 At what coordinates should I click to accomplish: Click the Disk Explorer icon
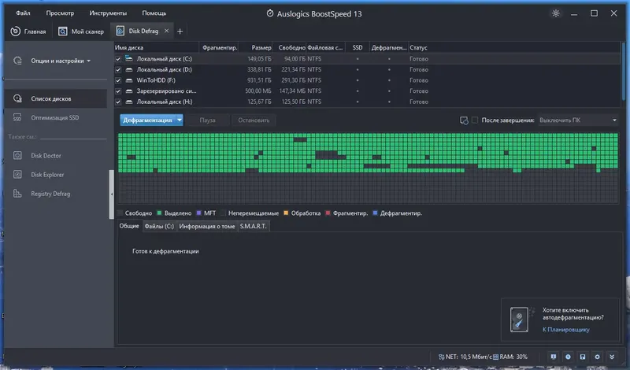(17, 174)
